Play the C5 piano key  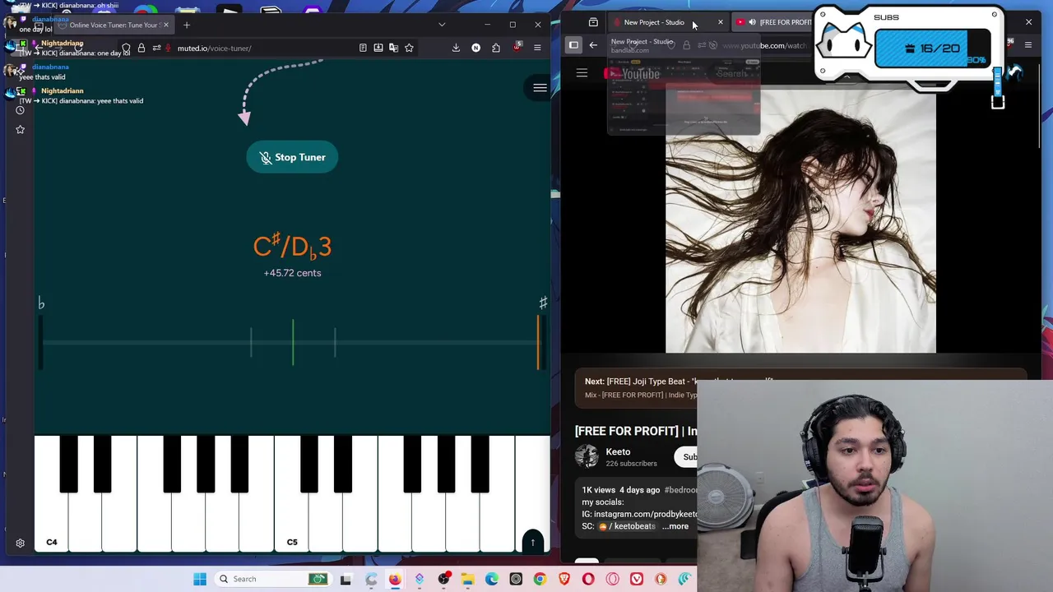(291, 493)
